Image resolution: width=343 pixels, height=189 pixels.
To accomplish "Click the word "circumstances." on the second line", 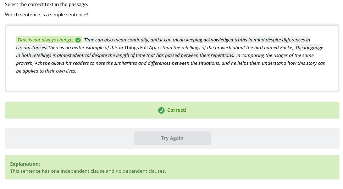I will tap(31, 48).
